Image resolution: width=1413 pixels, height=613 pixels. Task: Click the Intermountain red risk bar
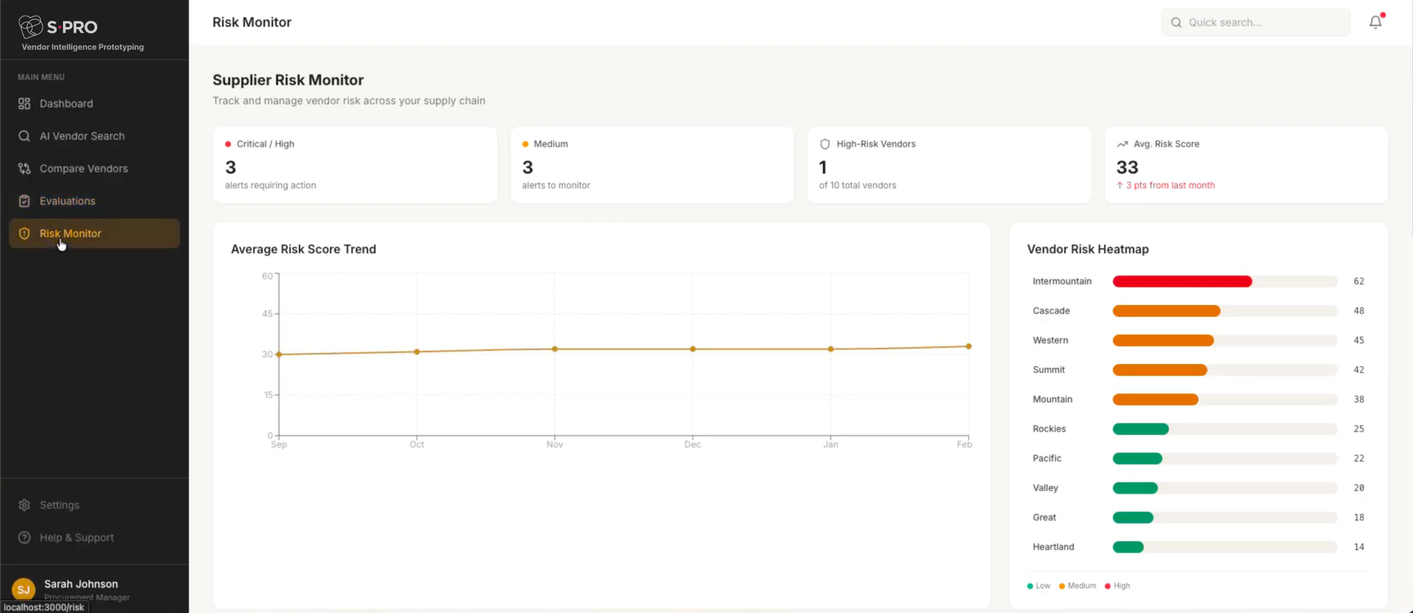pyautogui.click(x=1182, y=281)
